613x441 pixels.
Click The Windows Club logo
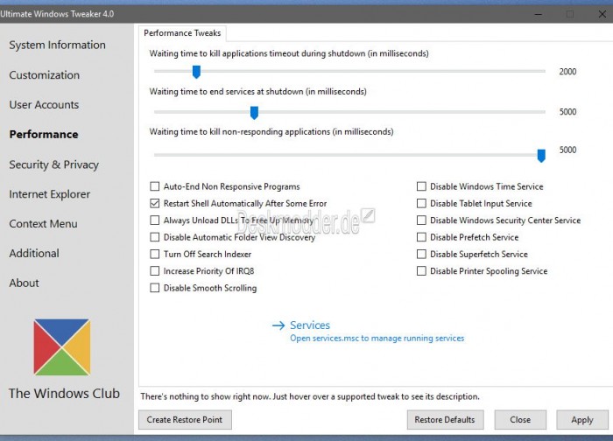coord(62,347)
